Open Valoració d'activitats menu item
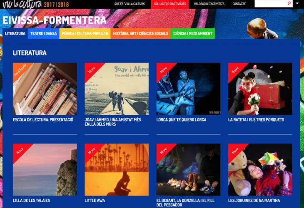 point(209,4)
